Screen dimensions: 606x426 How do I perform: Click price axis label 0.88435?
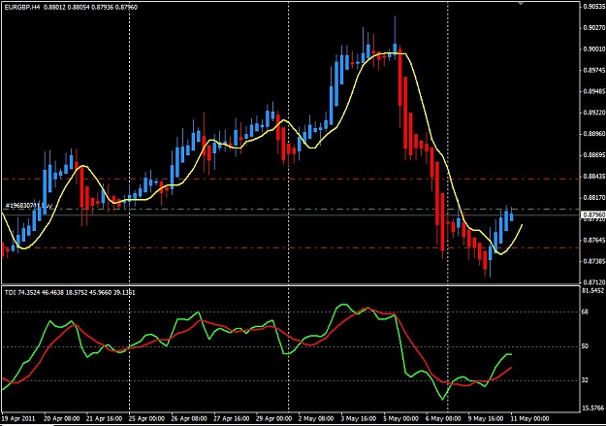click(x=594, y=177)
